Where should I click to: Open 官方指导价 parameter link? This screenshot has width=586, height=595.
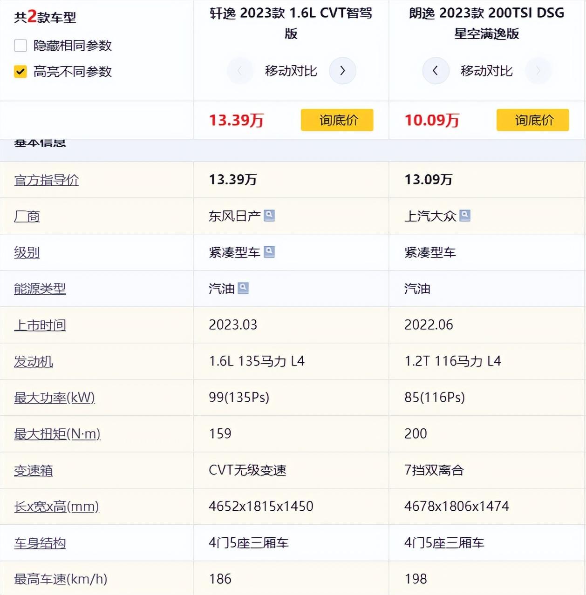coord(47,180)
